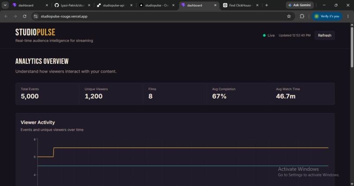Select the Avg Watch Time 46.7m card

coord(303,94)
